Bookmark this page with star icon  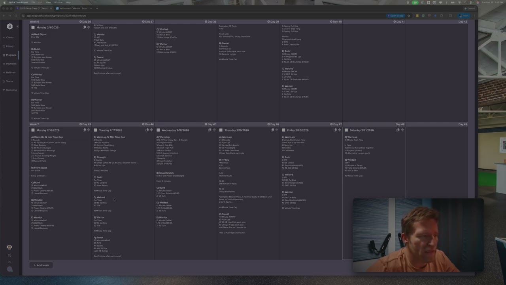click(x=409, y=16)
